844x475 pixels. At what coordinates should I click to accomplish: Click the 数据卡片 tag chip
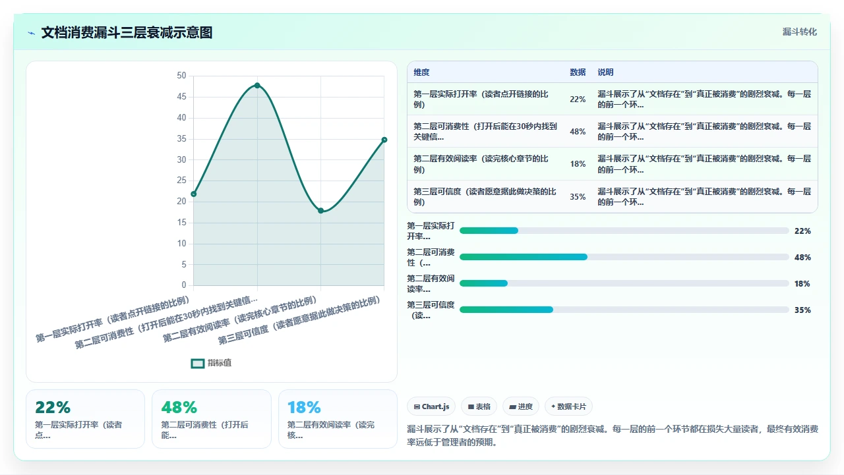(x=569, y=406)
